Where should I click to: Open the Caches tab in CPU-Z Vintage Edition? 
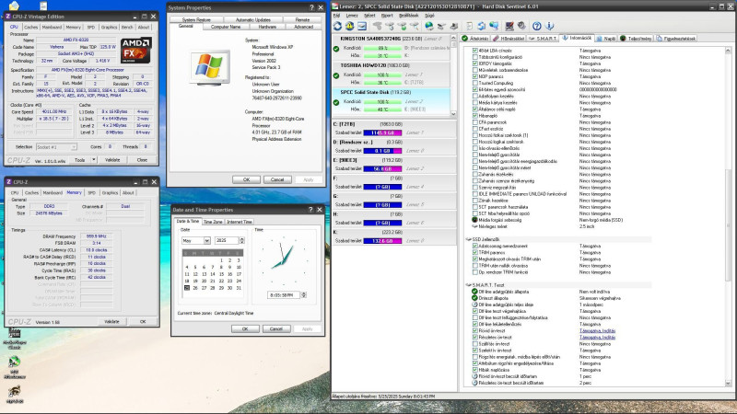[30, 28]
